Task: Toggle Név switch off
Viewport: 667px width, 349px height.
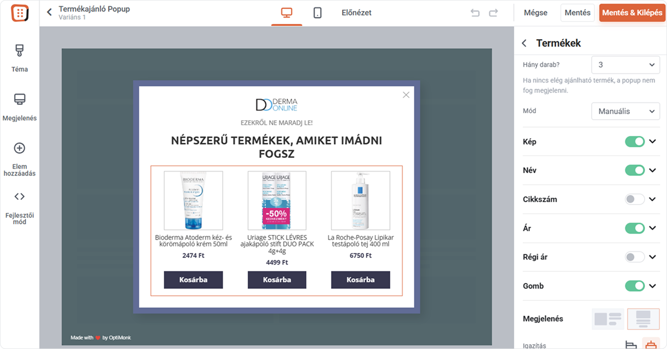Action: click(635, 170)
